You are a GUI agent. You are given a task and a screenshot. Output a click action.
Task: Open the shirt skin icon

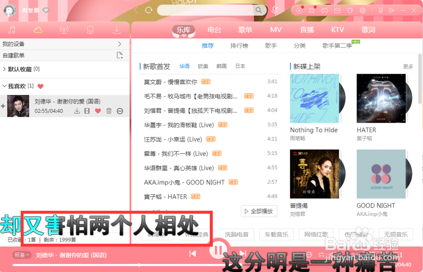pos(350,11)
